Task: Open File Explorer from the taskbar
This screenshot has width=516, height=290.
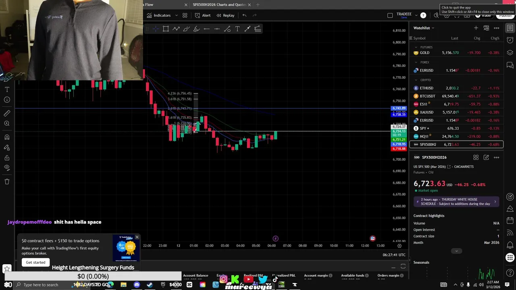Action: [123, 285]
